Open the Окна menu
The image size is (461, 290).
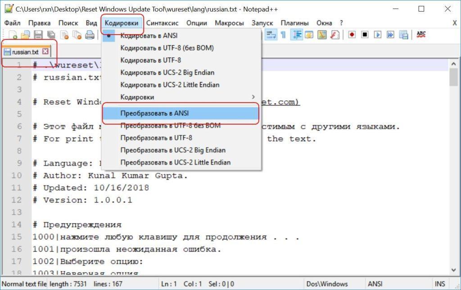(x=324, y=23)
